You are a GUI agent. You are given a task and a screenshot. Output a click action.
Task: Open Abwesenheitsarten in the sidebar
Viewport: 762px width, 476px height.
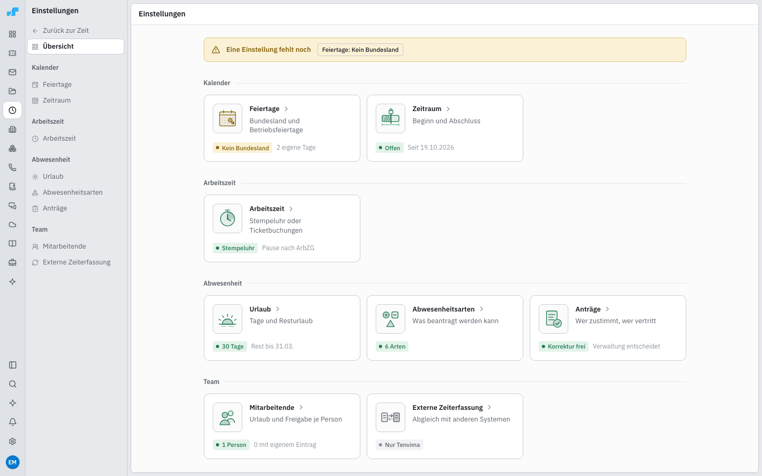76,193
